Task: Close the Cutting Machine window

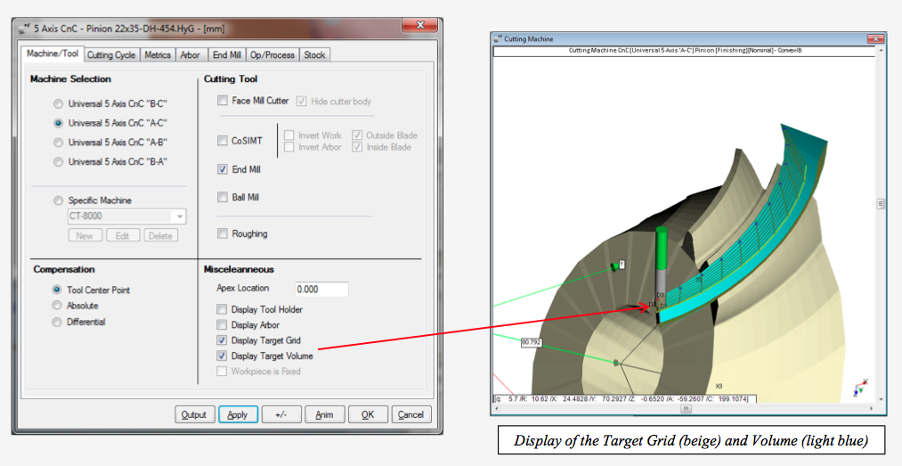Action: [875, 38]
